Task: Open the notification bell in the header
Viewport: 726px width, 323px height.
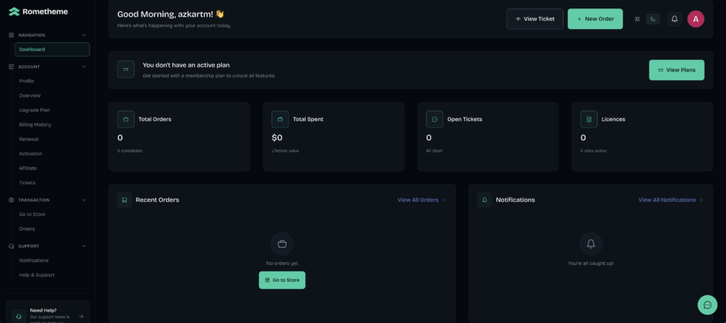Action: point(675,19)
